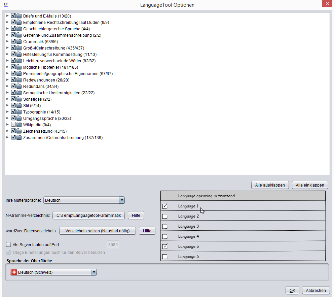Click folder icon for Briefe und E-Mails

[x=19, y=16]
